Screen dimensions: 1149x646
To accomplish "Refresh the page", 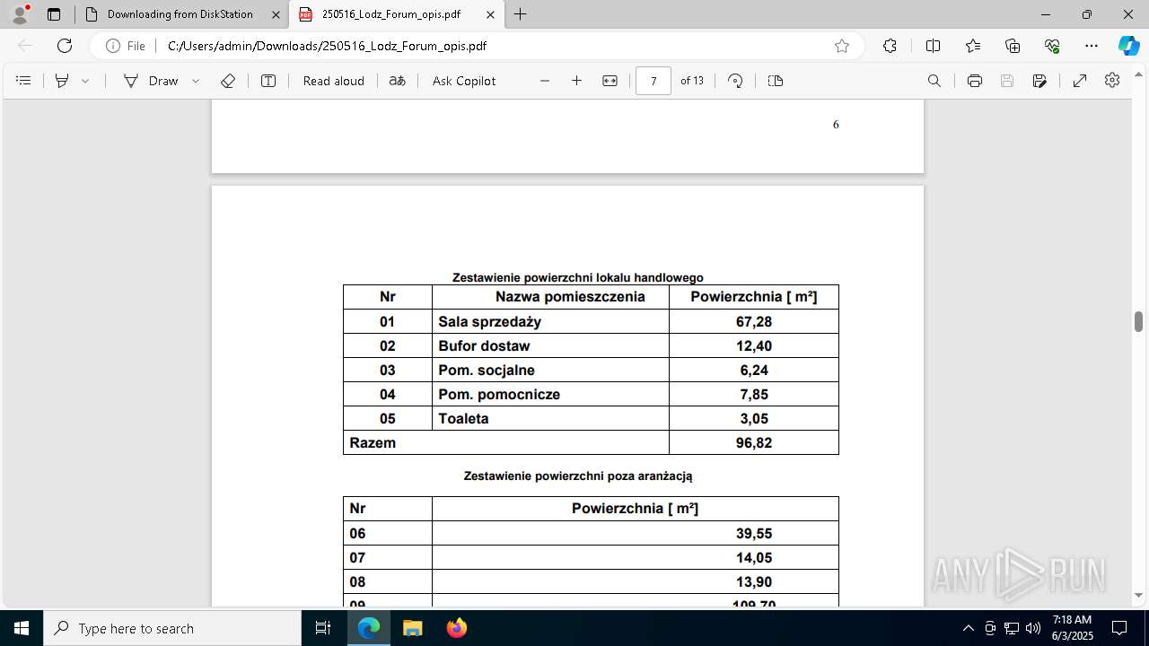I will coord(65,46).
